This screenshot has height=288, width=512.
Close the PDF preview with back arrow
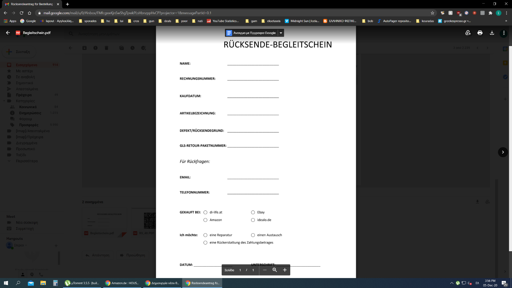click(x=8, y=33)
